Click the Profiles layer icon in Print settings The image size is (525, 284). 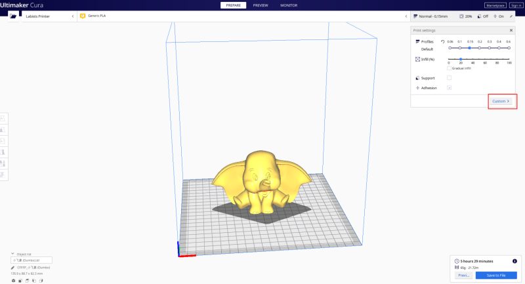(x=417, y=41)
